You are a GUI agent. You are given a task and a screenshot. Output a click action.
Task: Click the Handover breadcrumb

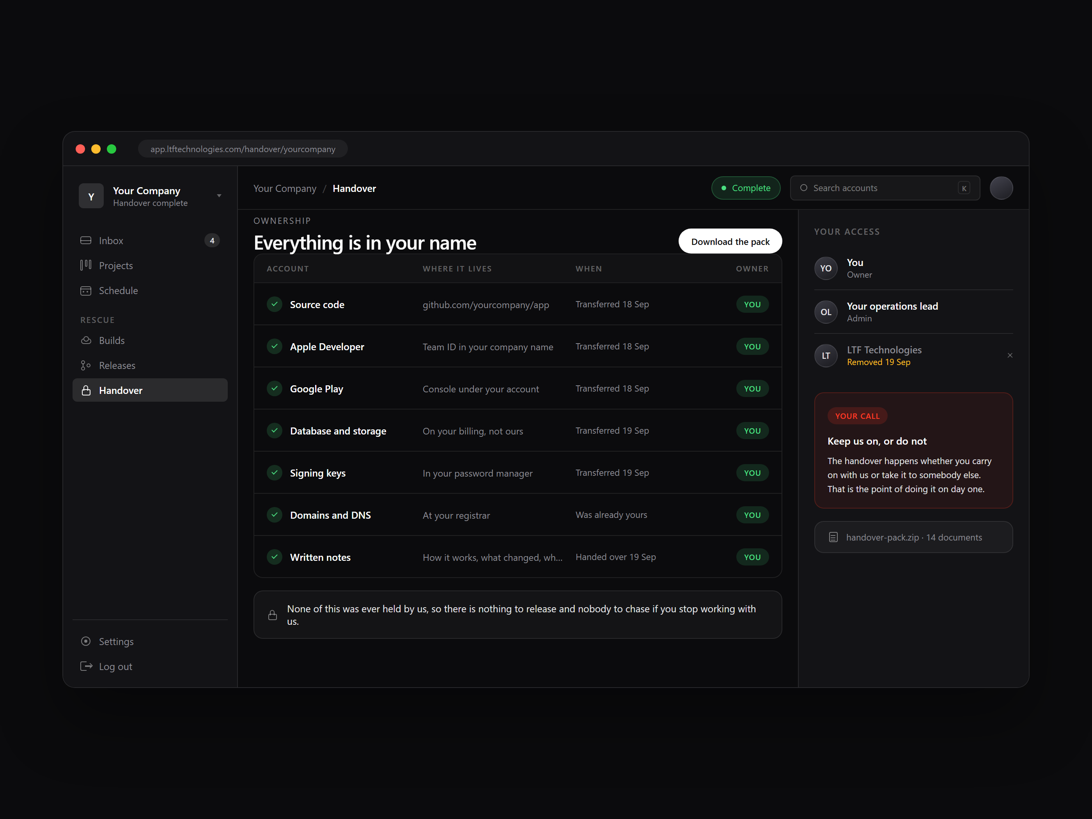pyautogui.click(x=354, y=189)
